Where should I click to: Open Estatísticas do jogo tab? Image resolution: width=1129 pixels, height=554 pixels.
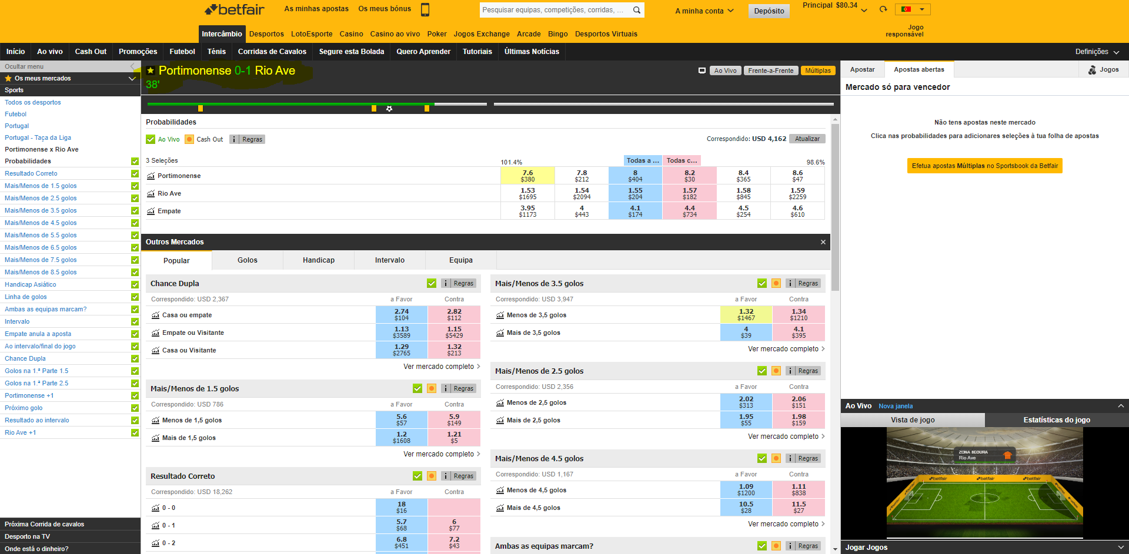[1057, 420]
